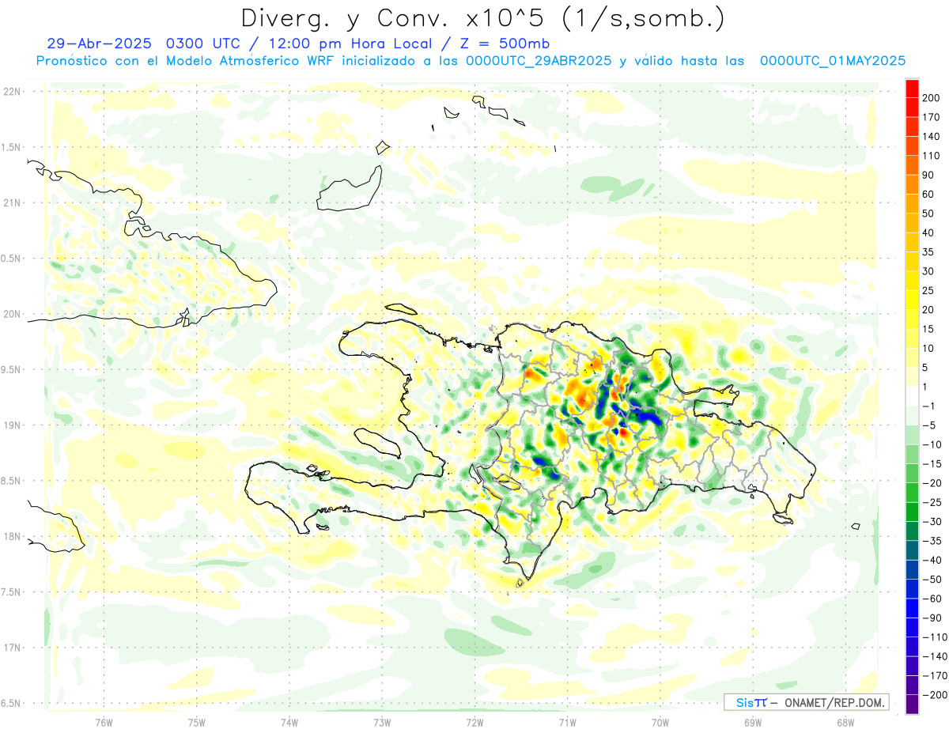The height and width of the screenshot is (733, 949).
Task: Click the '17N' latitude label
Action: pos(11,648)
